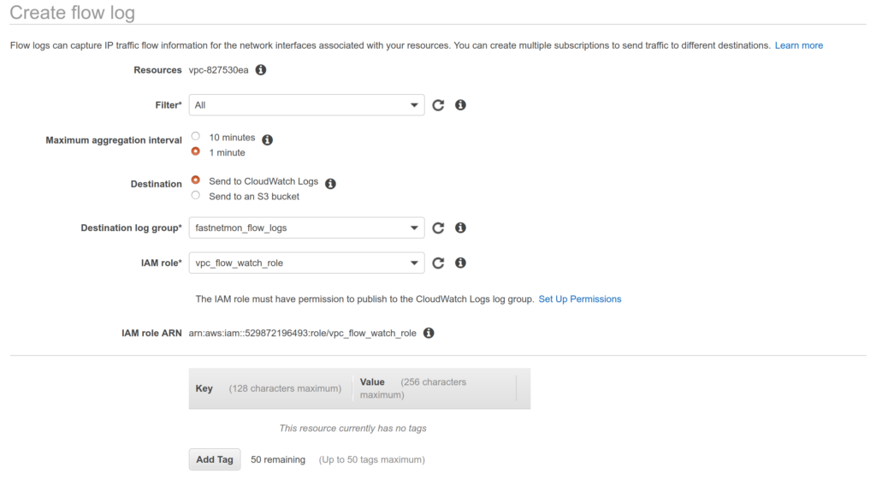Refresh the Destination log group list
This screenshot has width=876, height=479.
tap(438, 228)
